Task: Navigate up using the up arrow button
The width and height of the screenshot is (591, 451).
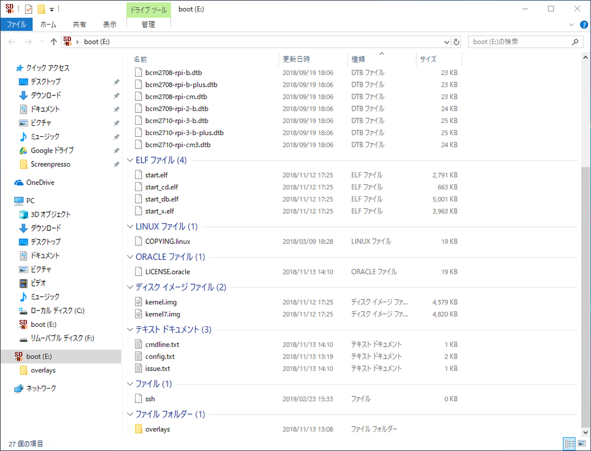Action: pyautogui.click(x=54, y=41)
